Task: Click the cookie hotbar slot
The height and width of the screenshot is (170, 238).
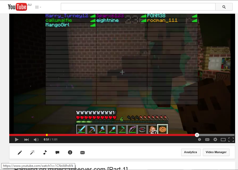Action: 163,129
